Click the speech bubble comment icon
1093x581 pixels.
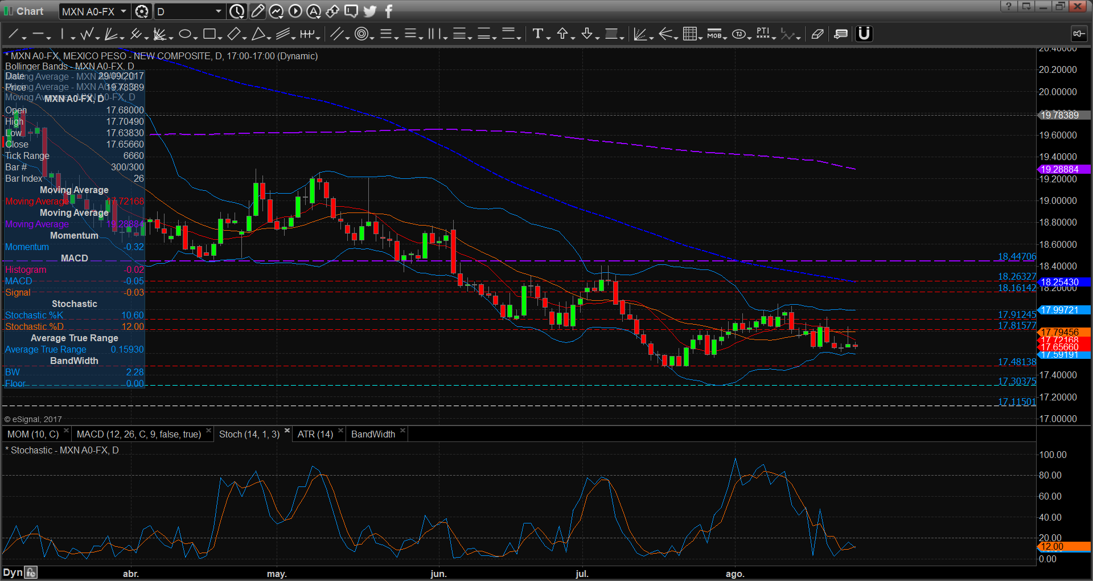(x=351, y=11)
